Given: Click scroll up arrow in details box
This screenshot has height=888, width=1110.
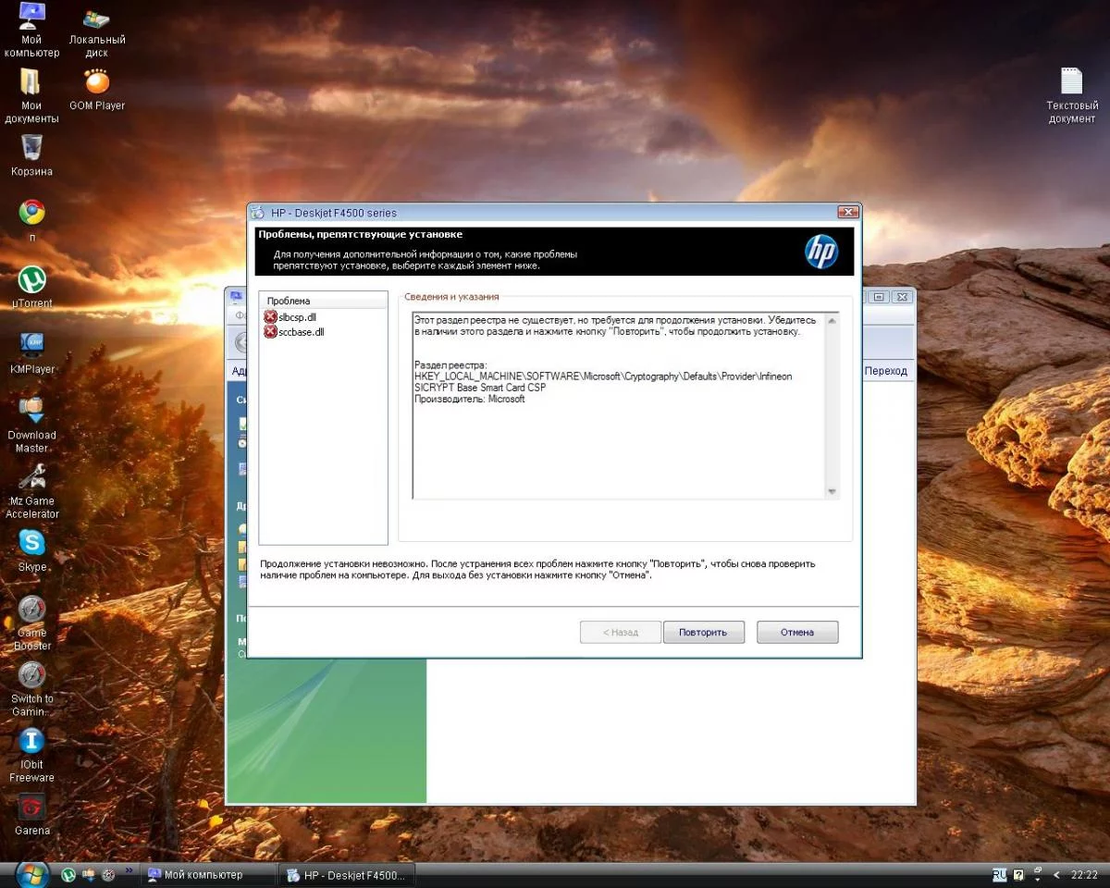Looking at the screenshot, I should tap(832, 321).
